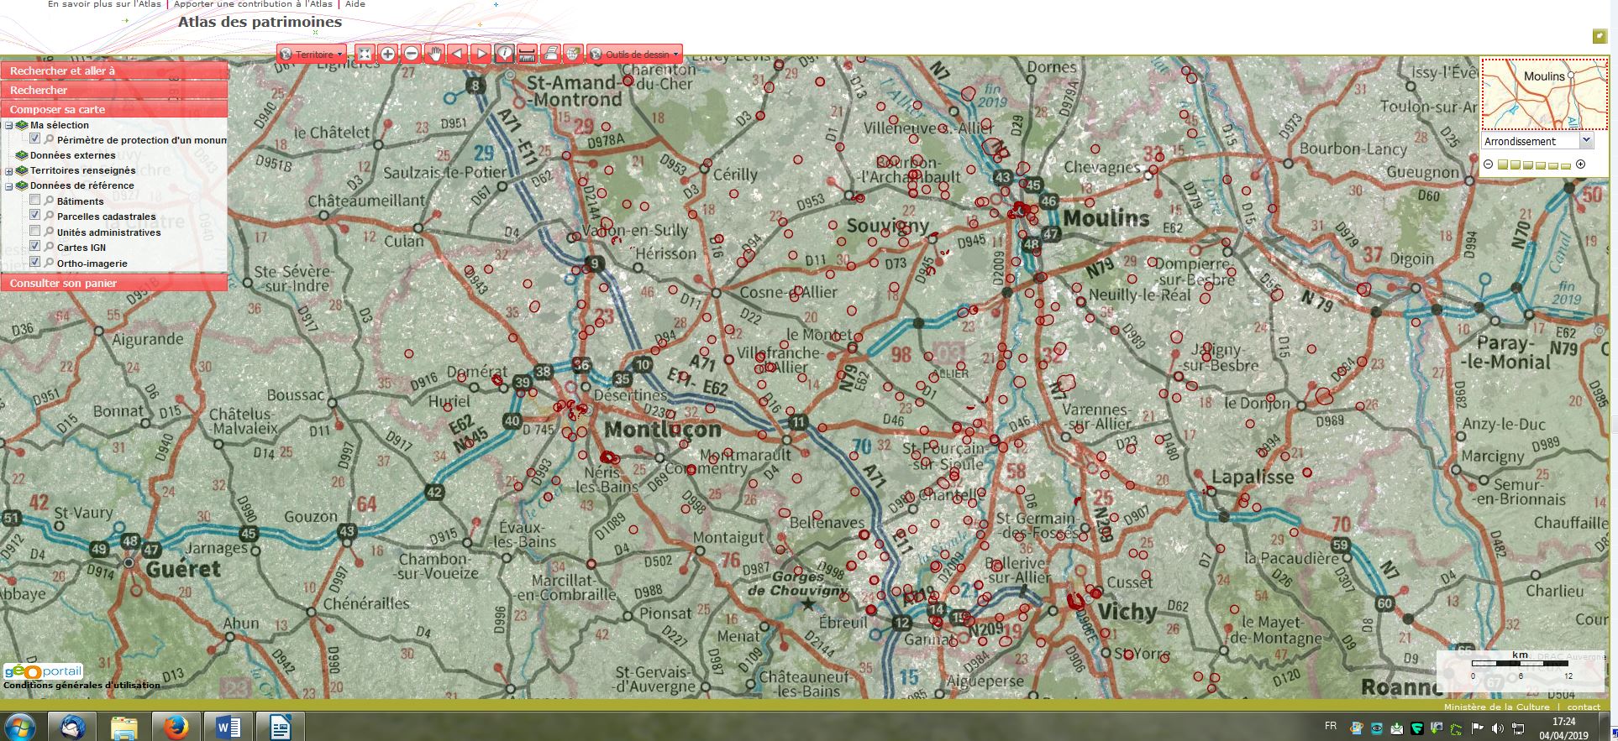Uncheck the Ortho-imagerie checkbox
The image size is (1618, 741).
pos(34,262)
